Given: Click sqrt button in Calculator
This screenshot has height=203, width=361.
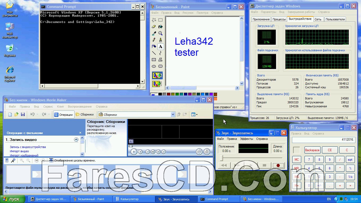Looking at the screenshot, I should [350, 160].
